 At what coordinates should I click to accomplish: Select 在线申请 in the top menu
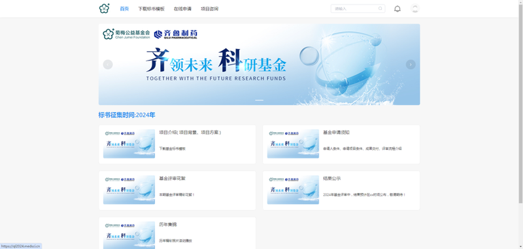point(182,8)
